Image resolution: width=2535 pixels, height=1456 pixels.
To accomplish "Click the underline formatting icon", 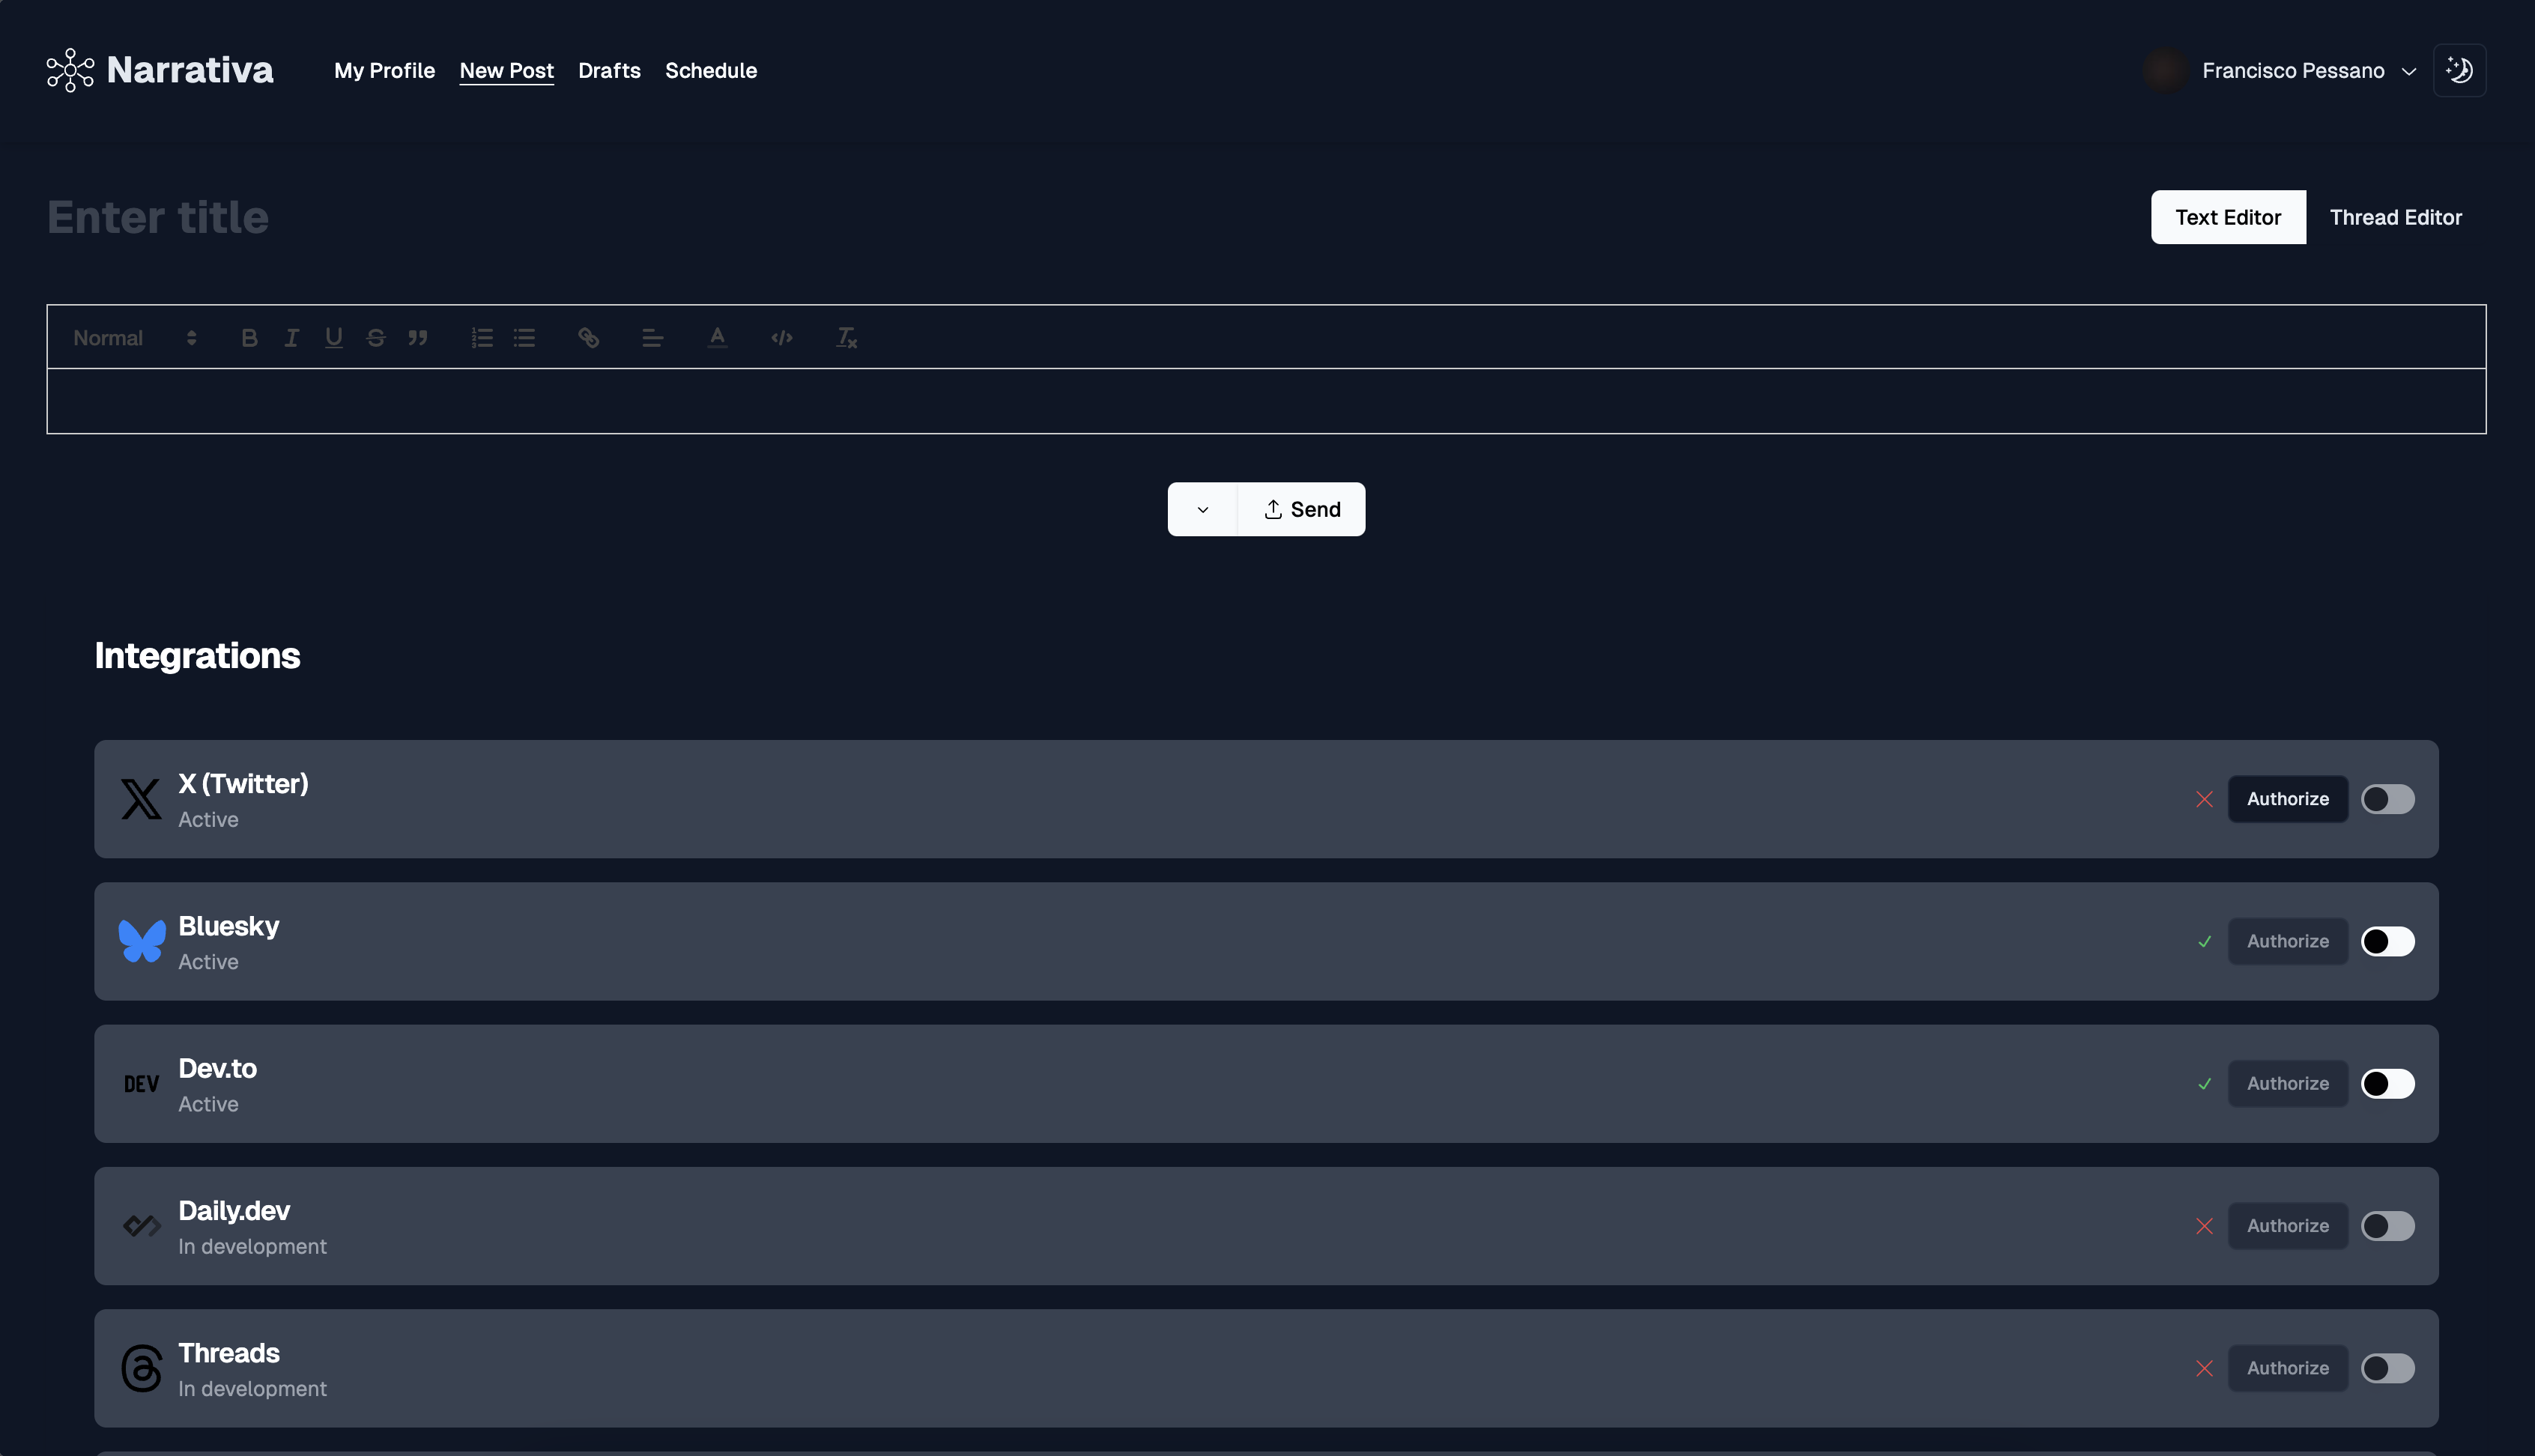I will [333, 338].
